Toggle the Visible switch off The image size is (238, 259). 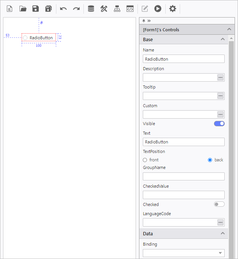click(219, 124)
